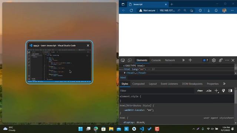
Task: Click the DevTools feedback/experiments icon
Action: (x=221, y=60)
